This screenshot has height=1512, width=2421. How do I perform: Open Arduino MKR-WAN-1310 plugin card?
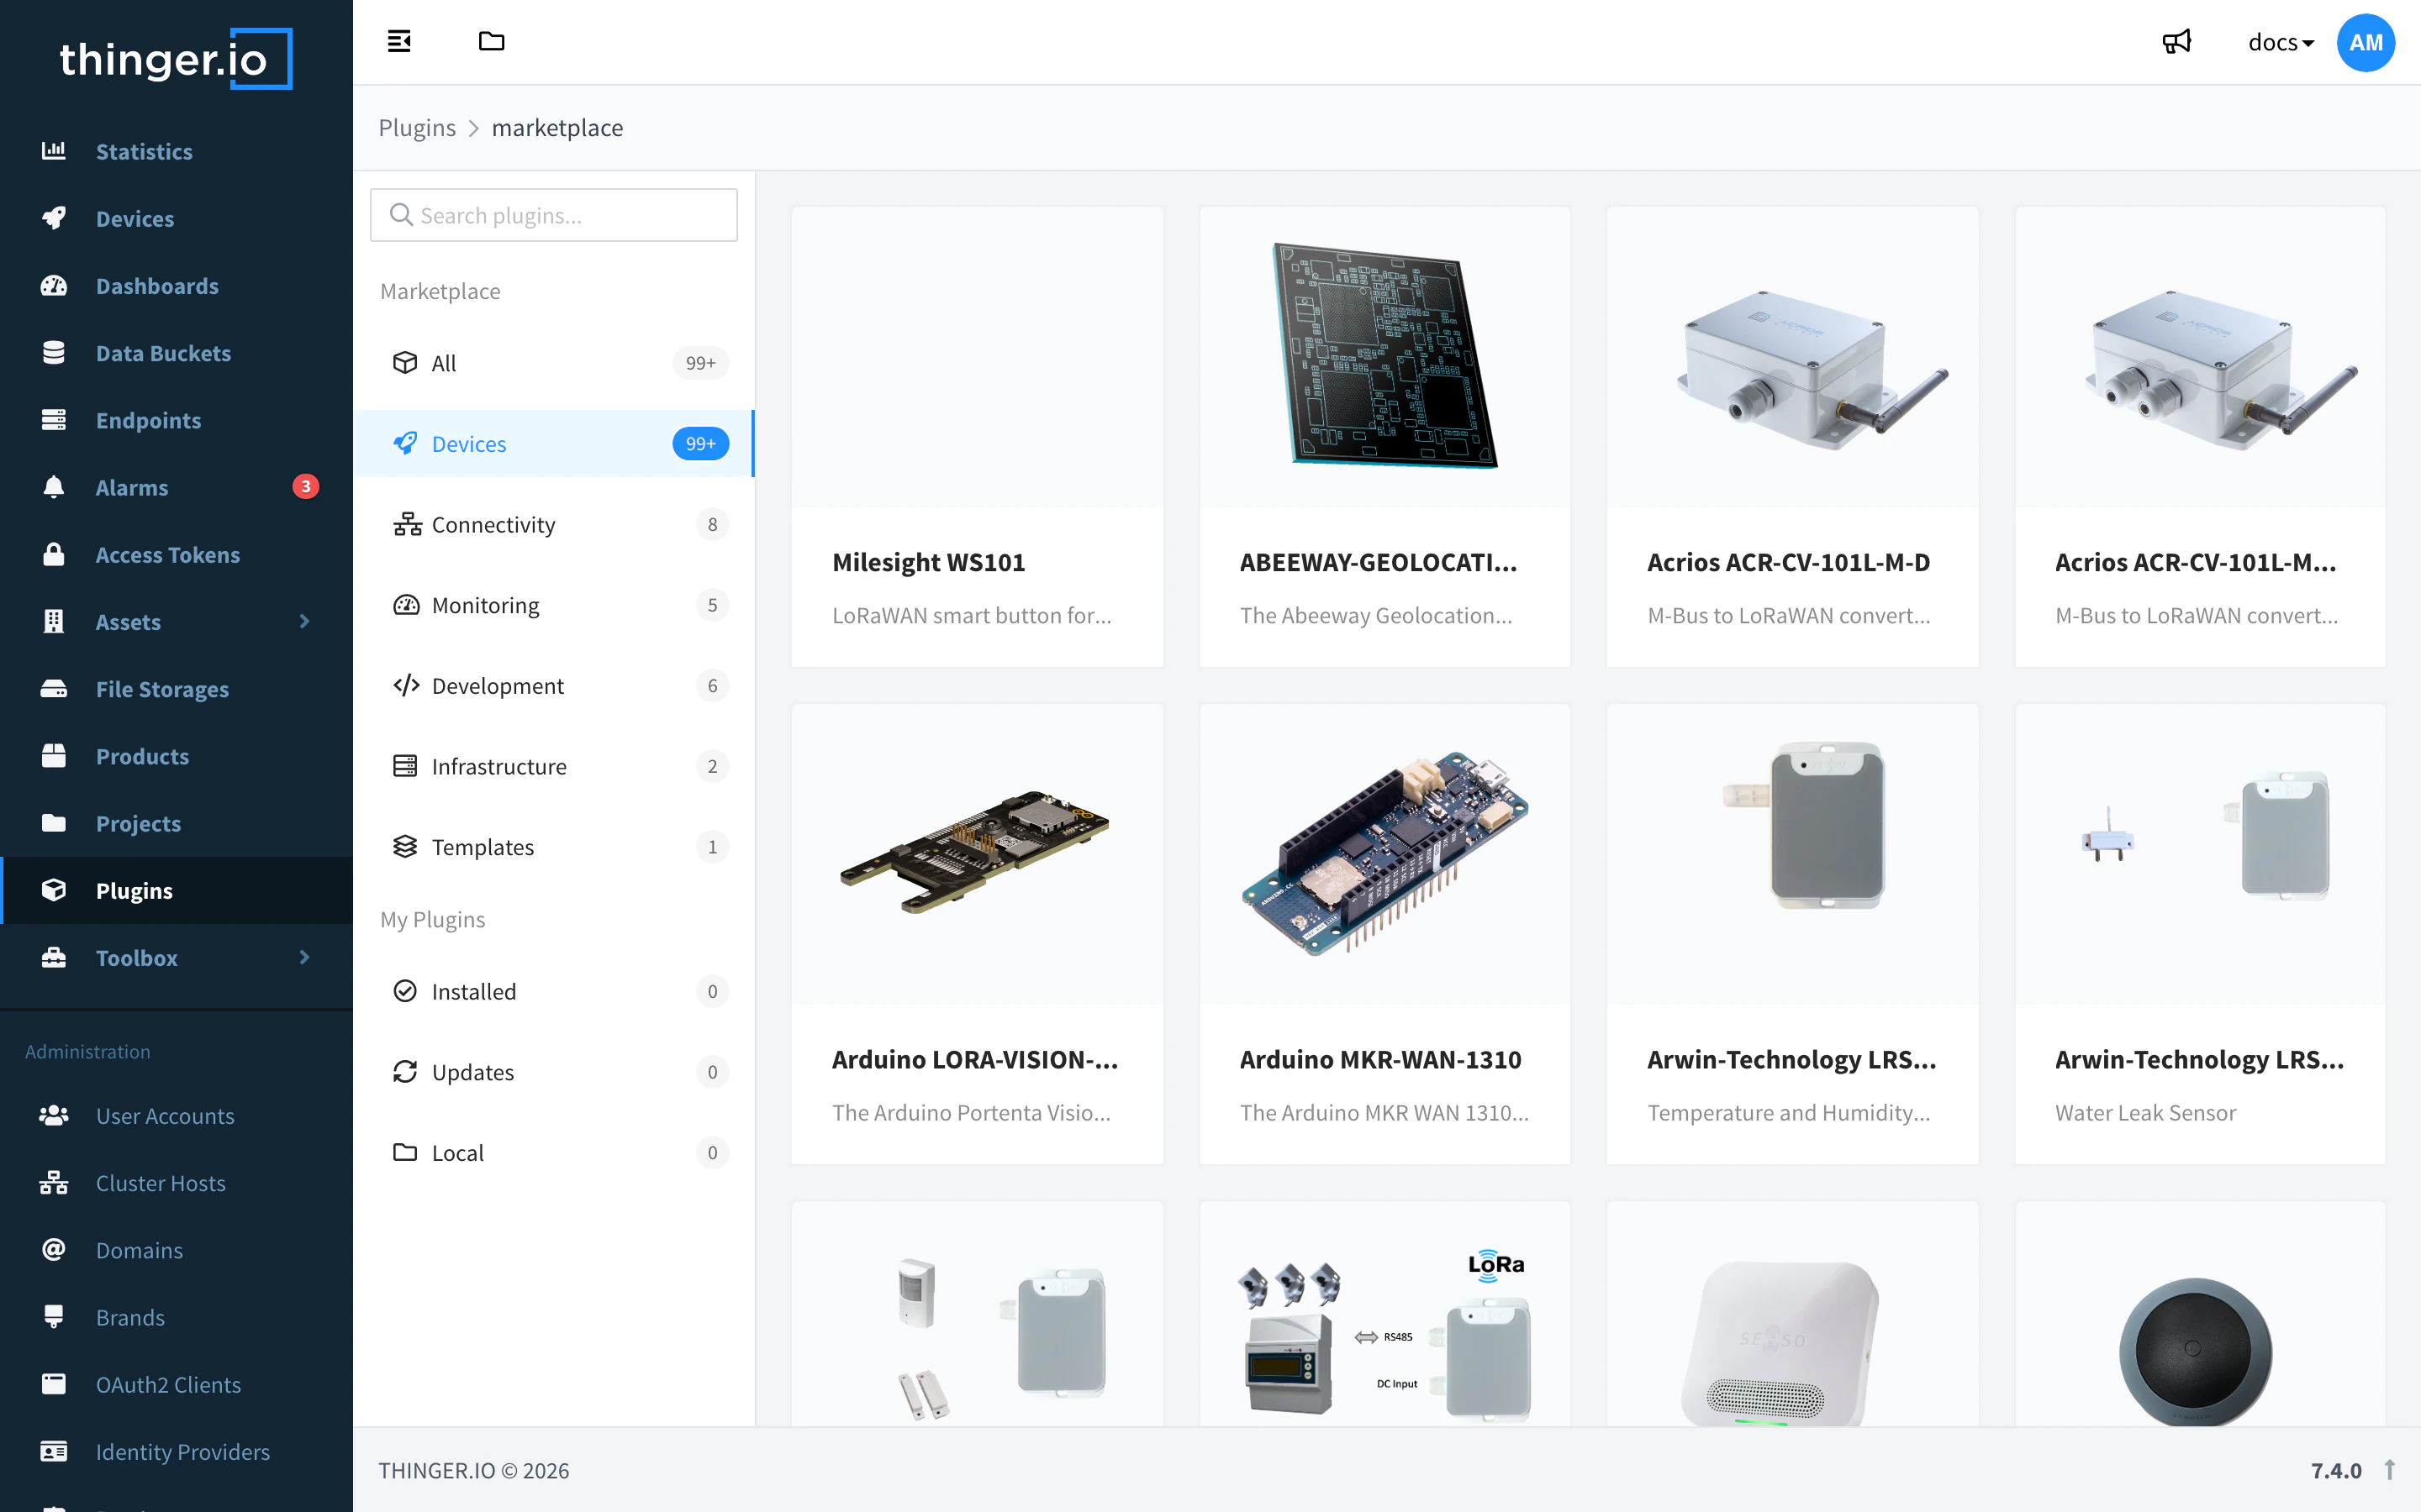click(x=1385, y=934)
